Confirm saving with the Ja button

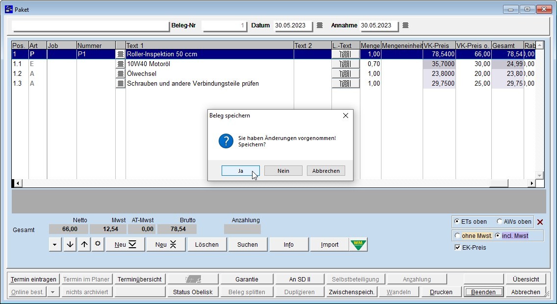(x=240, y=171)
